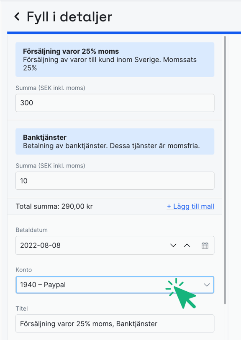Screen dimensions: 241x340
Task: Click the Titel field with Försäljning varor text
Action: (x=115, y=323)
